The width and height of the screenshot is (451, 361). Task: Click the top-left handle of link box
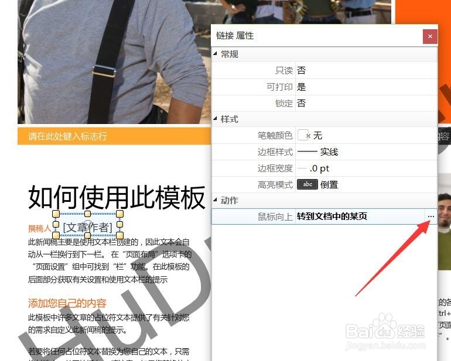(x=56, y=214)
